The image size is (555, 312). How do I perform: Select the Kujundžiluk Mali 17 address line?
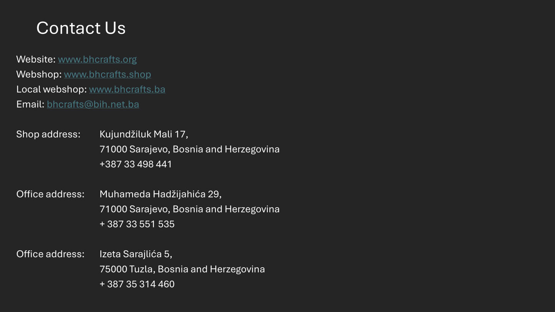tap(144, 134)
